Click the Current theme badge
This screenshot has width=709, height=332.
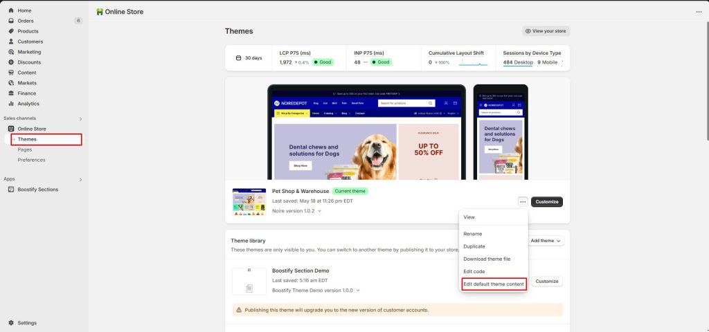(x=350, y=192)
